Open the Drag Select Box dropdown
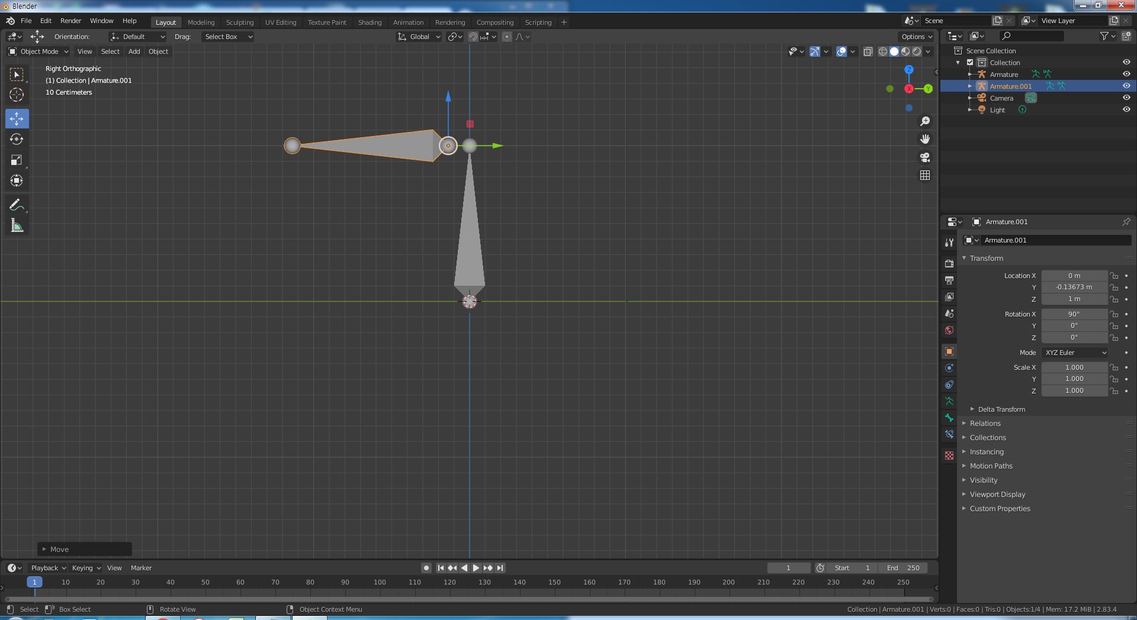 pyautogui.click(x=227, y=37)
